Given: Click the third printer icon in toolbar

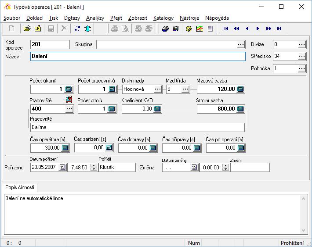Looking at the screenshot, I should [x=138, y=29].
